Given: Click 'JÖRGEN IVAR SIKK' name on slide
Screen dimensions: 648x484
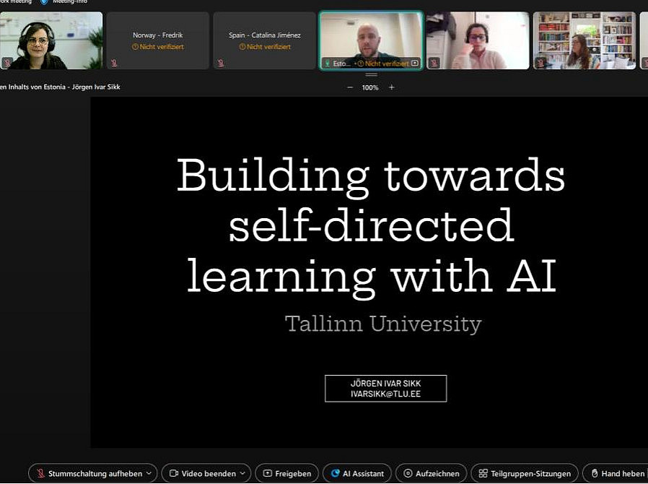Looking at the screenshot, I should [385, 384].
